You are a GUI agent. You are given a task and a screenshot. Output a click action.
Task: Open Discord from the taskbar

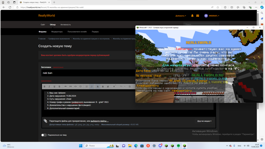pos(160,146)
